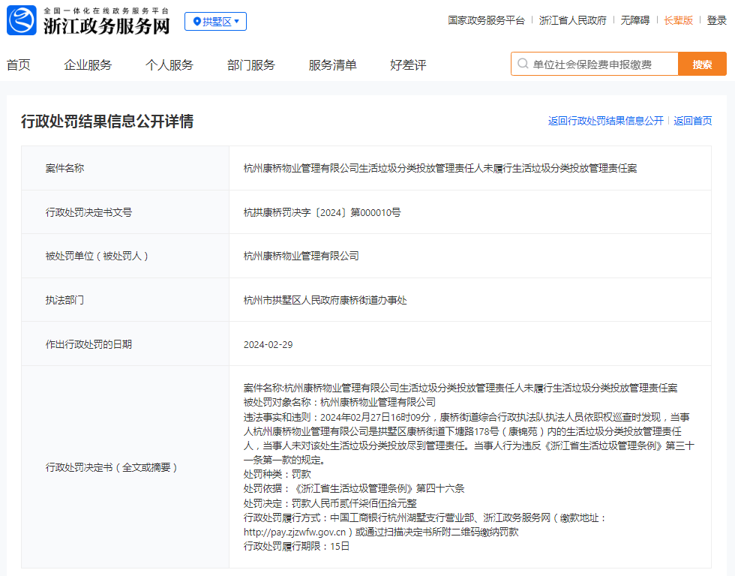
Task: Open 浙江省人民政府 link
Action: (x=573, y=20)
